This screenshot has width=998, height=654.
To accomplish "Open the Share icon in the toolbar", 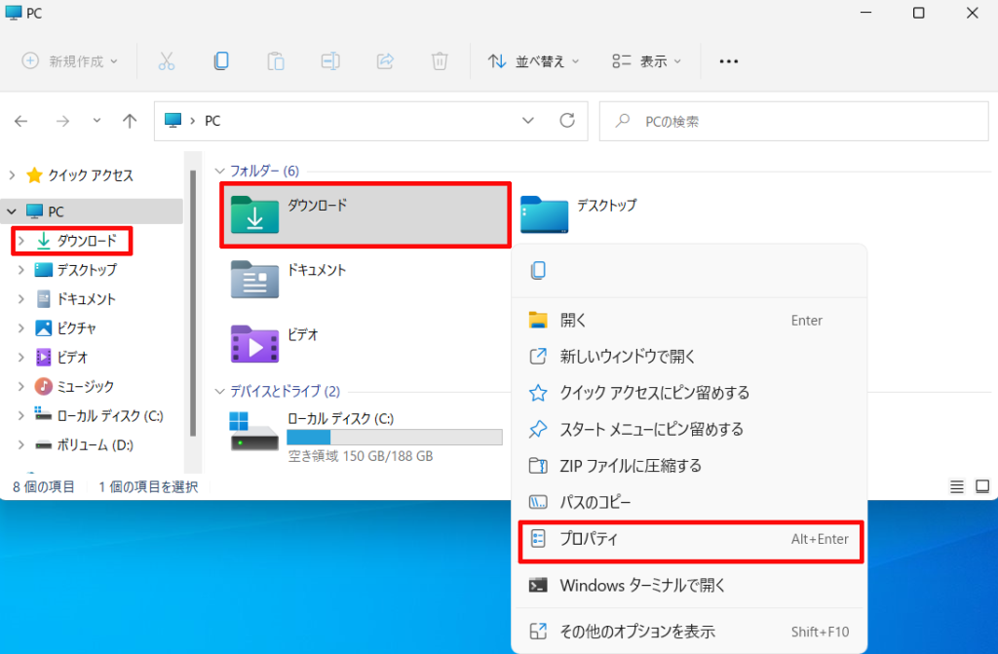I will click(x=385, y=60).
